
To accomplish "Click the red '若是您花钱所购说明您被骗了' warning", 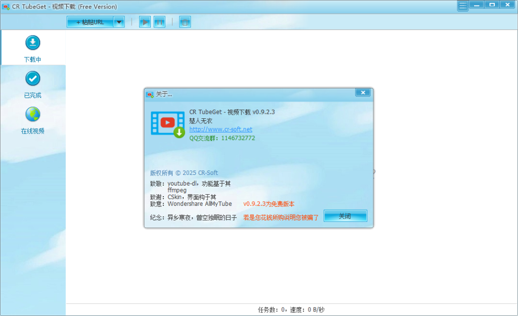I will click(281, 217).
